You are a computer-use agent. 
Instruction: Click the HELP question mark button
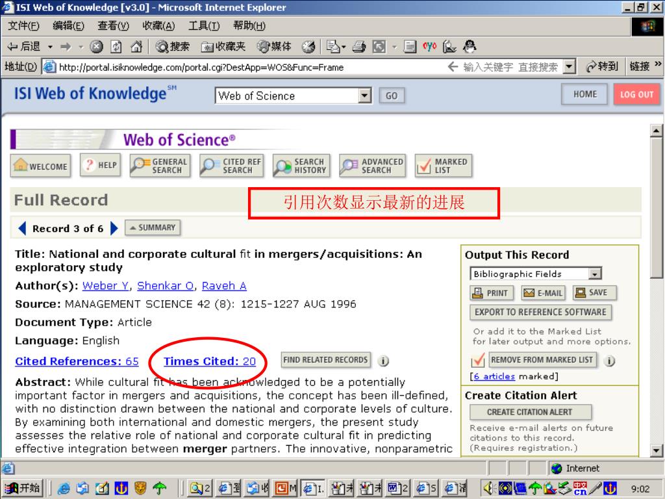coord(101,165)
